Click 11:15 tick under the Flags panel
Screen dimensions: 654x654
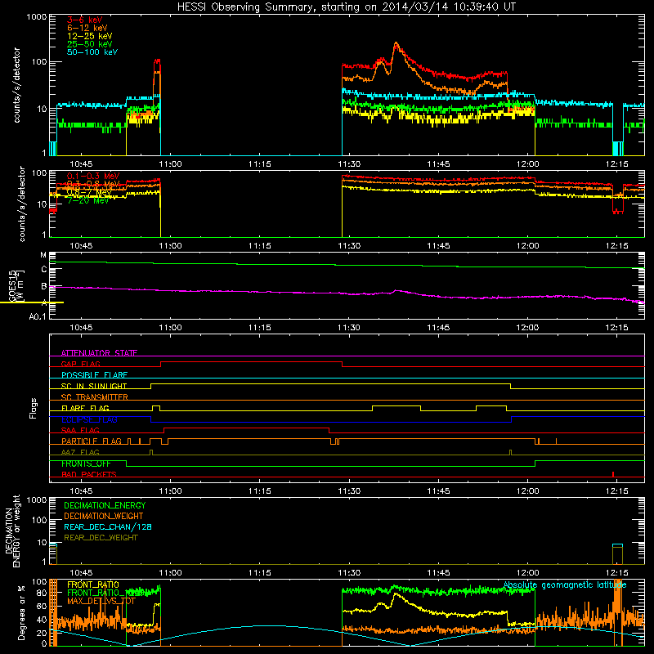259,491
